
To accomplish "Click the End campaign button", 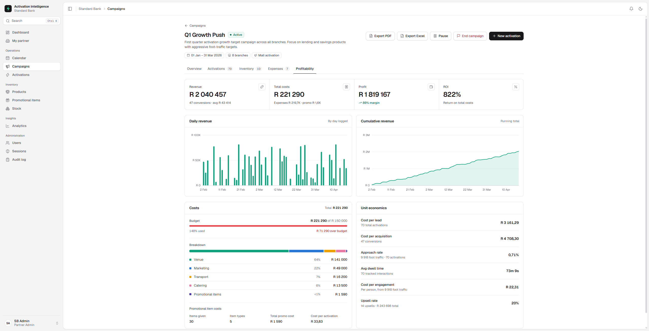I will [x=470, y=36].
